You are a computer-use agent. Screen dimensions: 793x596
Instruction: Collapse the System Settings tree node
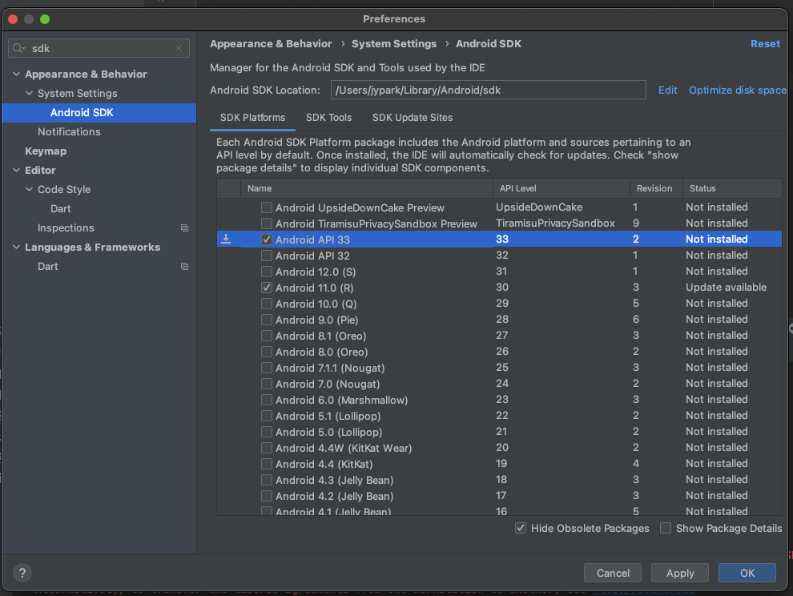30,93
